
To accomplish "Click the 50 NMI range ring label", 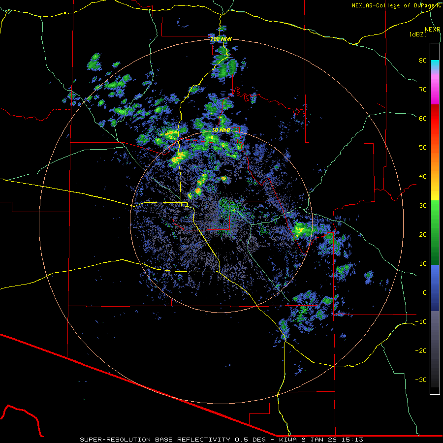I will pos(221,130).
